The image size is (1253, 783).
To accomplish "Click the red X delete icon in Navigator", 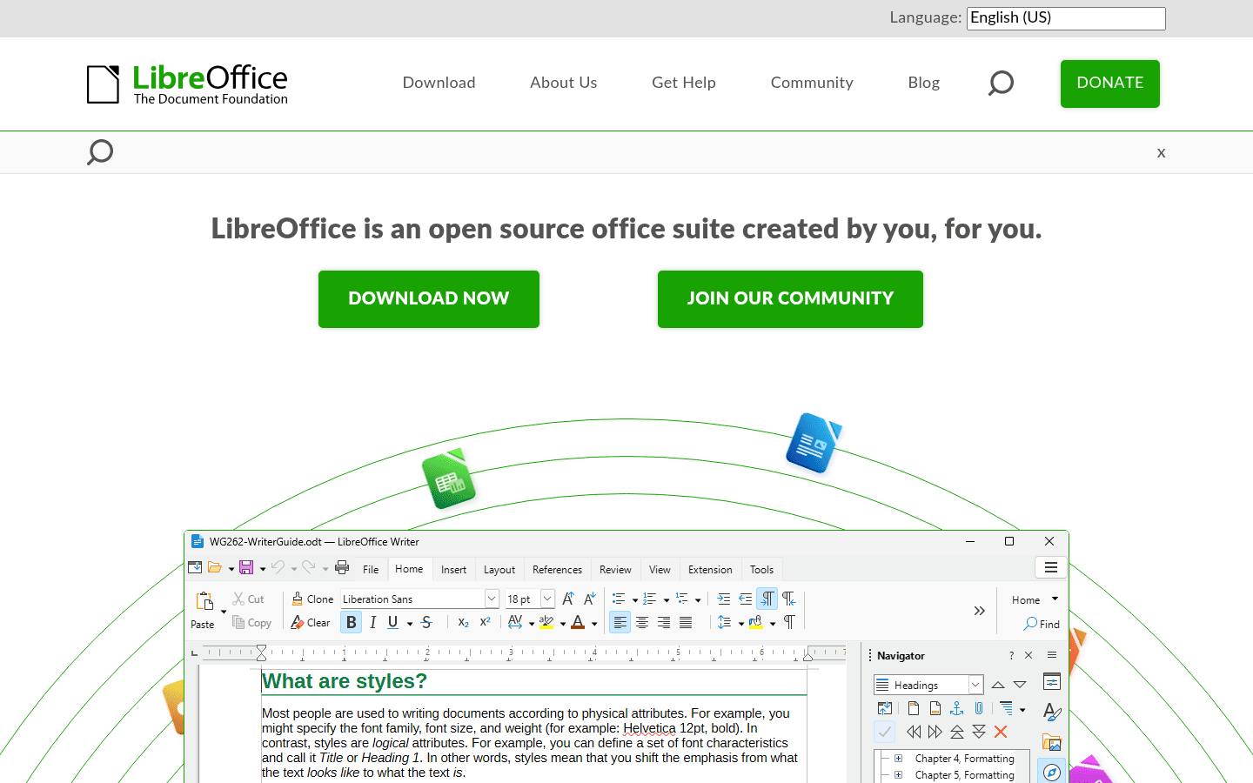I will pyautogui.click(x=1001, y=732).
